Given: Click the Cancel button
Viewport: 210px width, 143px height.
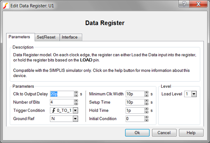Looking at the screenshot, I should coord(164,133).
